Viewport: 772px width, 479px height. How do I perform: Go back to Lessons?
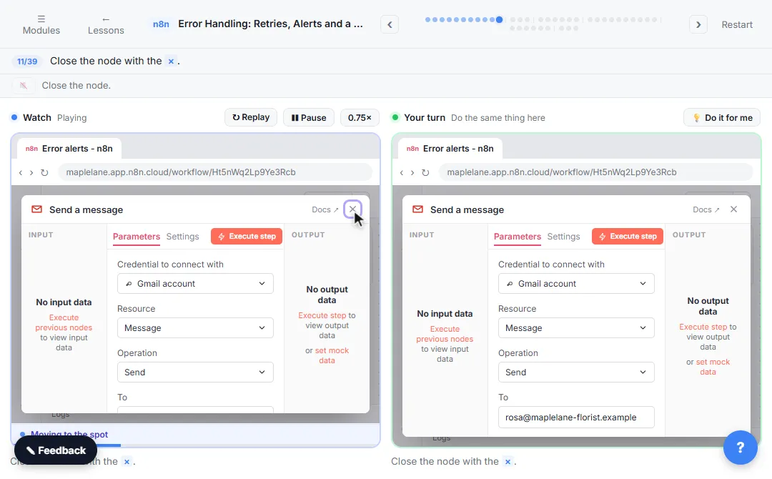106,24
